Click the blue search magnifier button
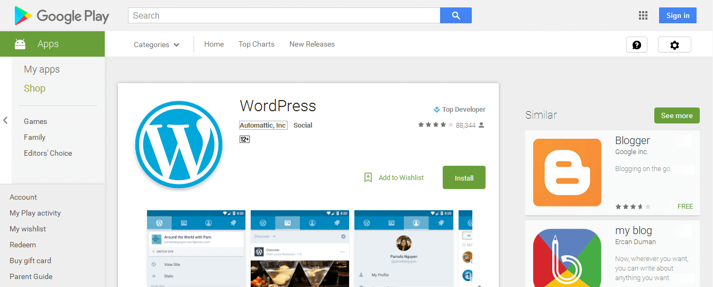 pyautogui.click(x=455, y=15)
